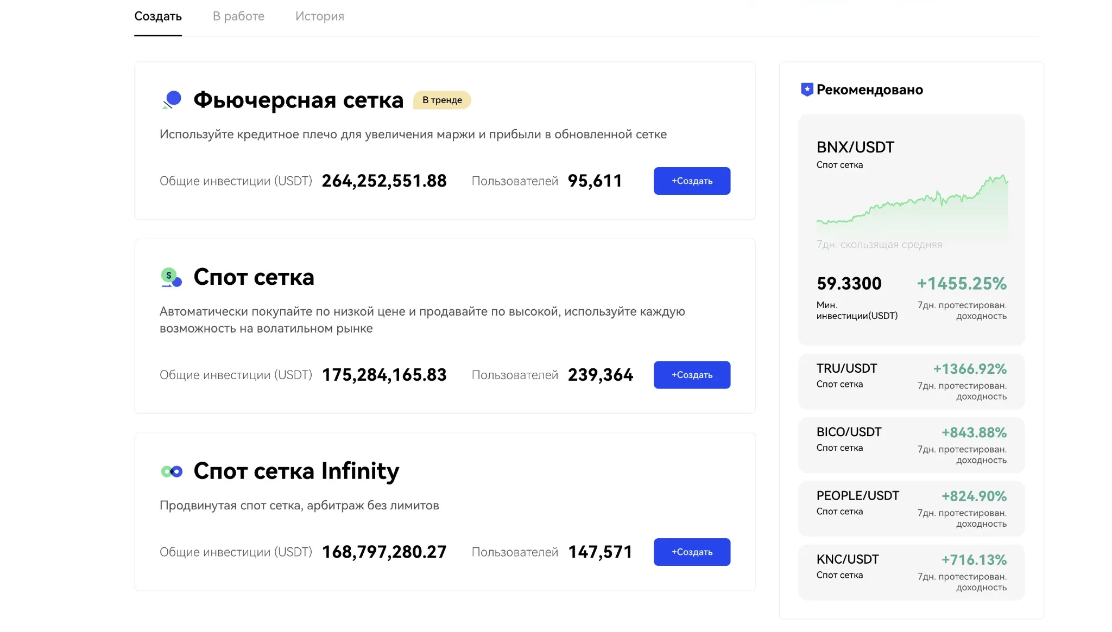Switch to the 'В работе' tab
The width and height of the screenshot is (1112, 632).
point(238,16)
